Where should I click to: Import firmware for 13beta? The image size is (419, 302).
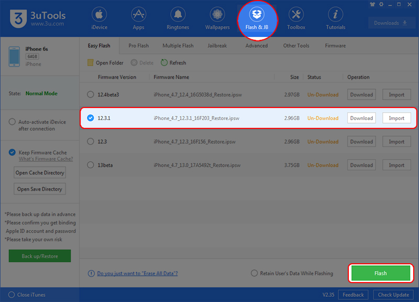pyautogui.click(x=396, y=165)
